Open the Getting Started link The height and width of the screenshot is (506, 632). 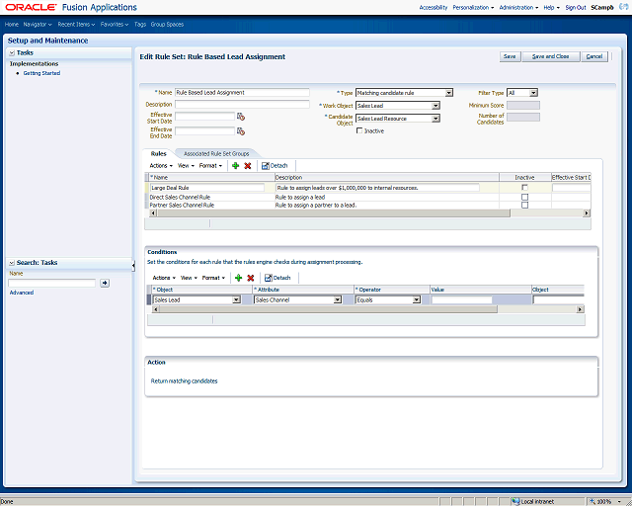(41, 73)
